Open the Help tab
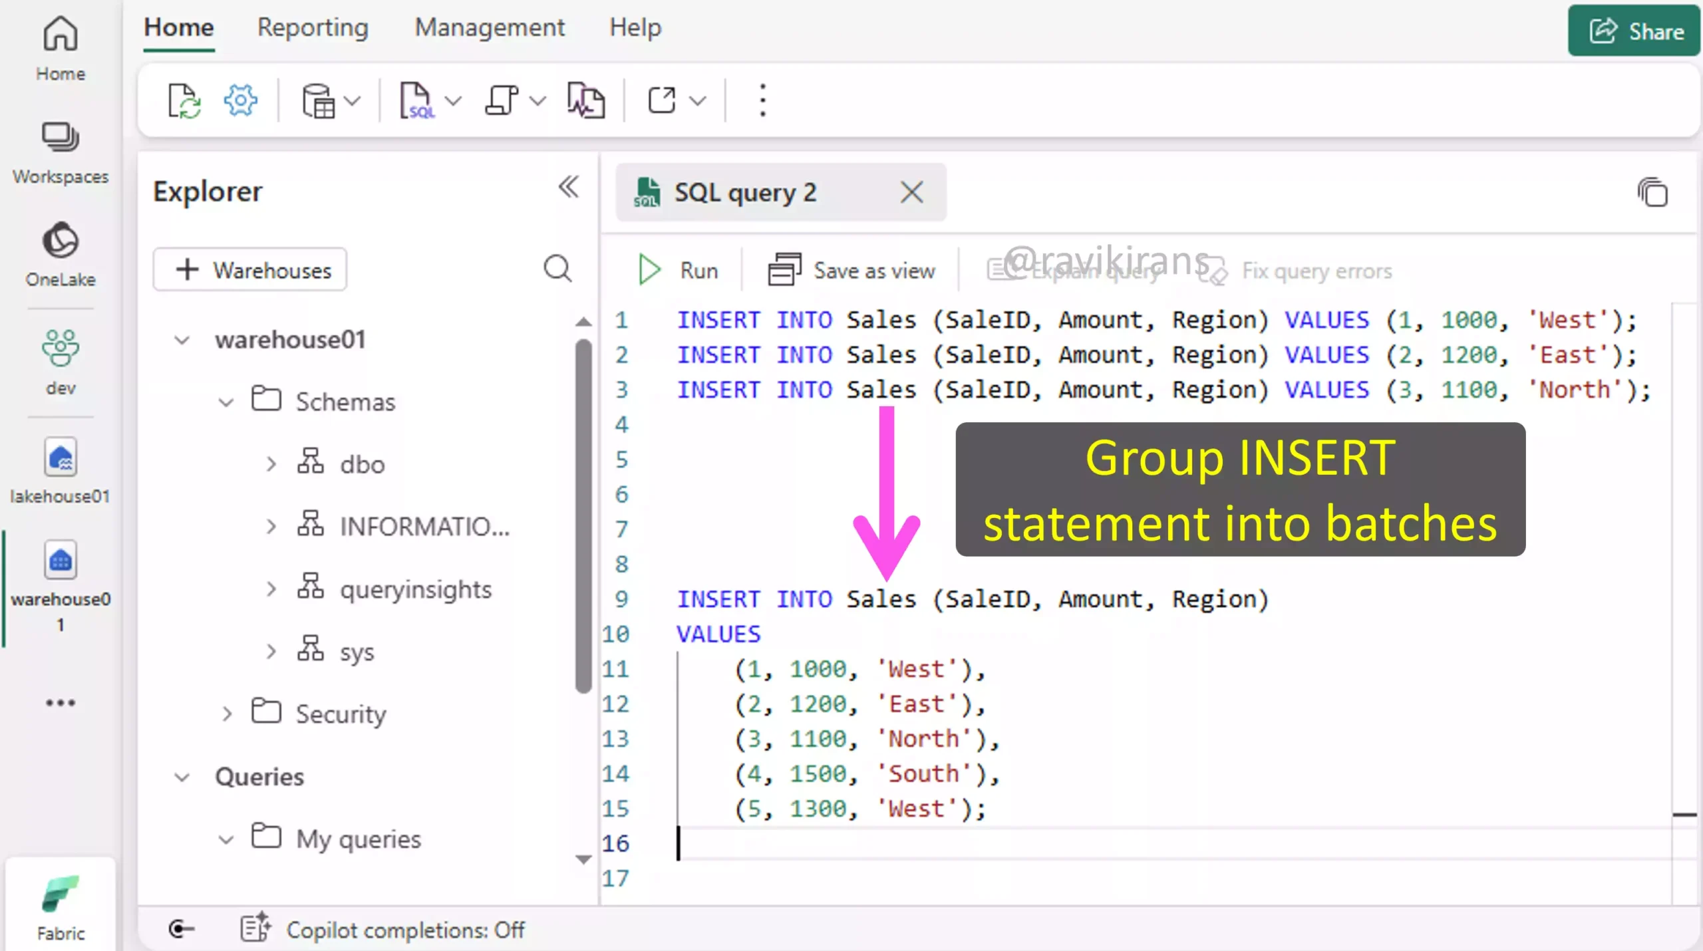 pos(635,28)
